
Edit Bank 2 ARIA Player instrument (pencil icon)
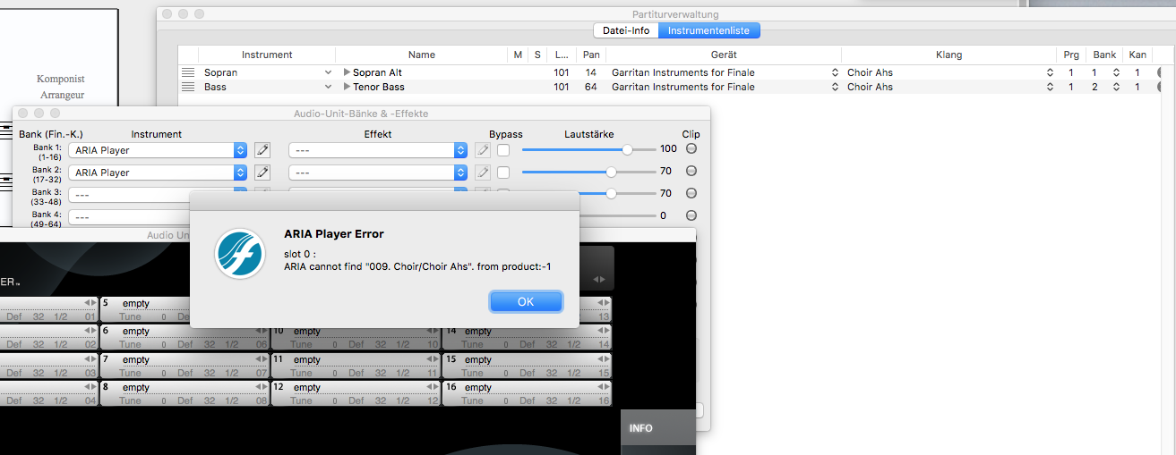[262, 173]
